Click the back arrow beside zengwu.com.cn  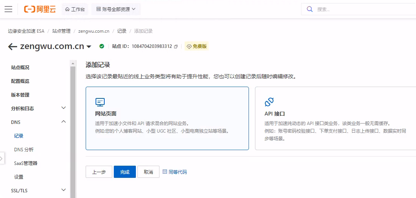coord(13,47)
